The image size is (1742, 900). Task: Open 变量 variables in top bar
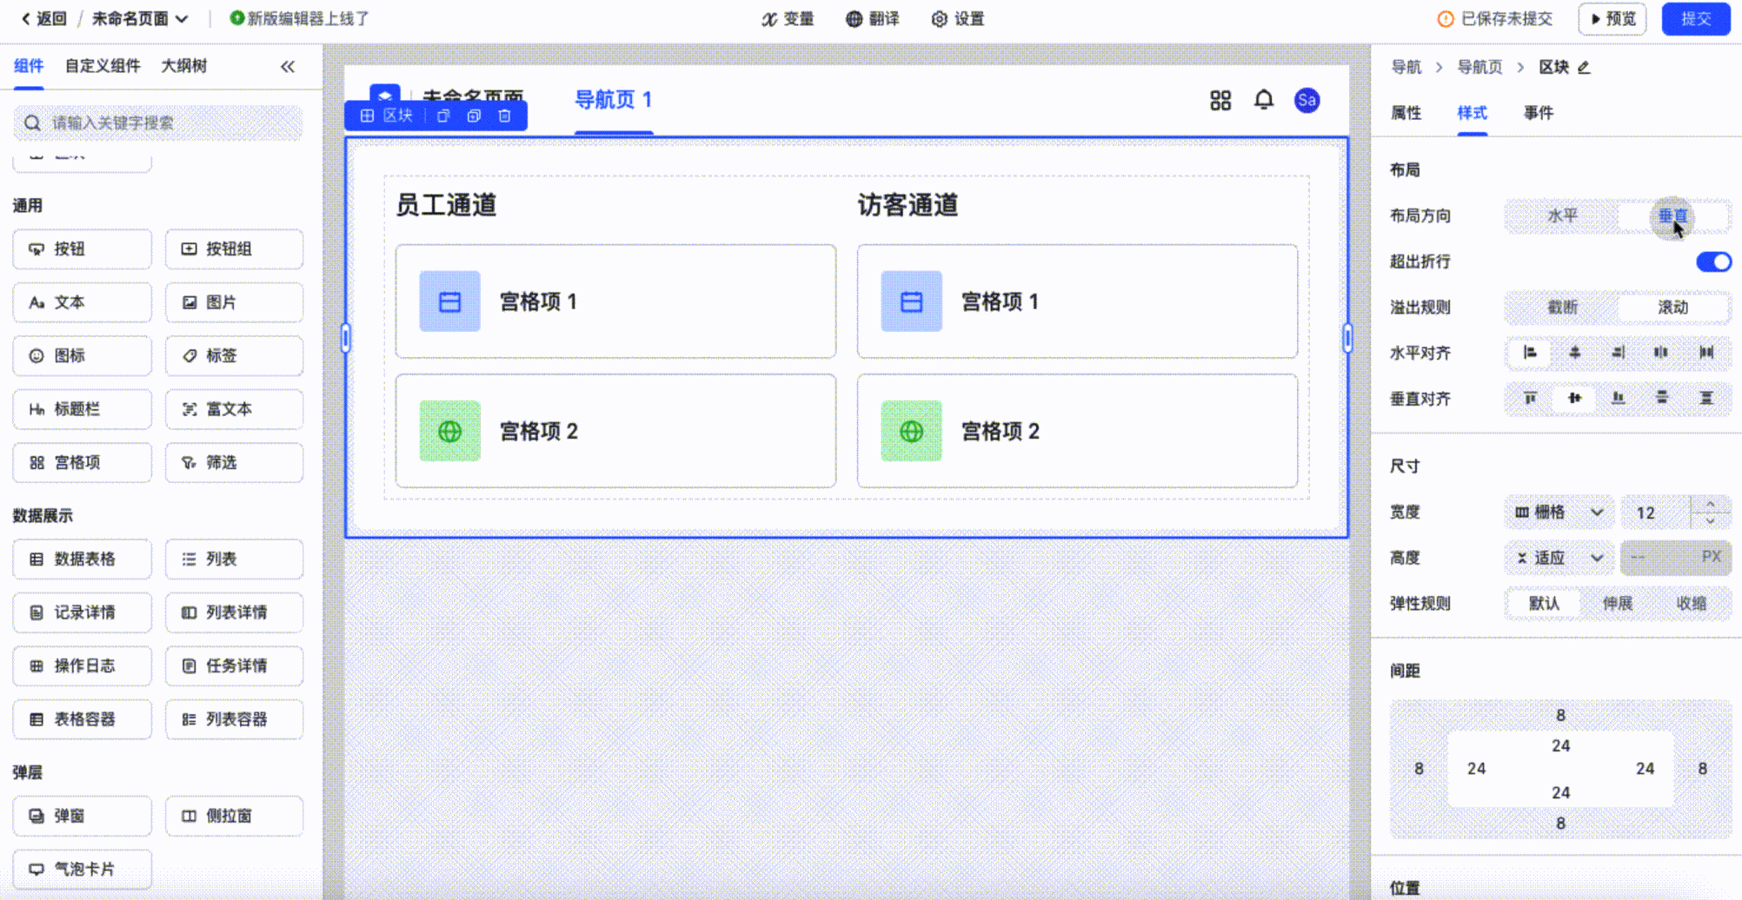788,19
